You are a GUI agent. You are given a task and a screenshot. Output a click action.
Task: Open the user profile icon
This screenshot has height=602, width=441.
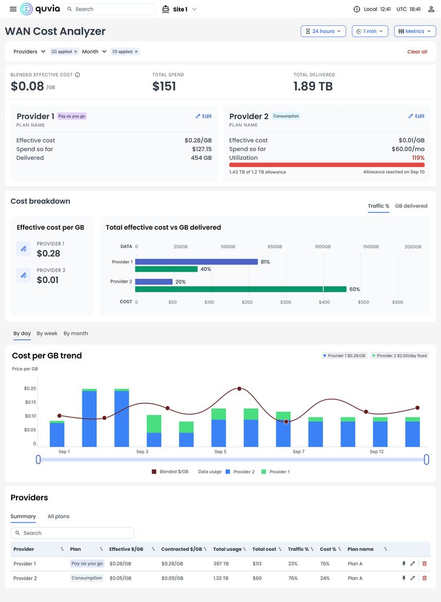pos(431,9)
